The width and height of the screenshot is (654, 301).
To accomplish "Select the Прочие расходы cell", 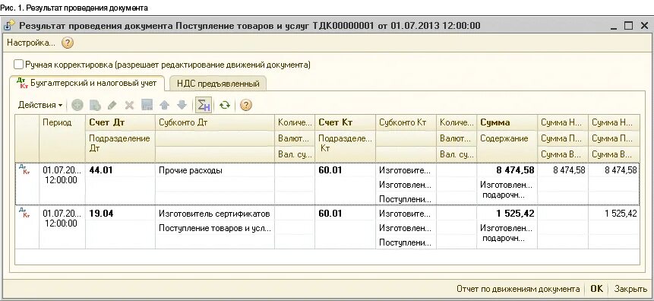I will click(x=215, y=170).
